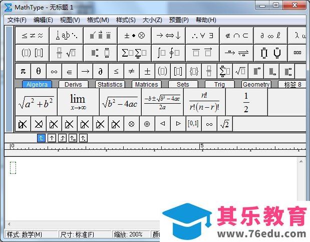Insert the pi symbol

pos(23,71)
